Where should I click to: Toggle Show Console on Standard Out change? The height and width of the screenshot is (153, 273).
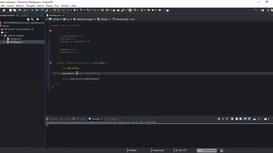tap(245, 119)
